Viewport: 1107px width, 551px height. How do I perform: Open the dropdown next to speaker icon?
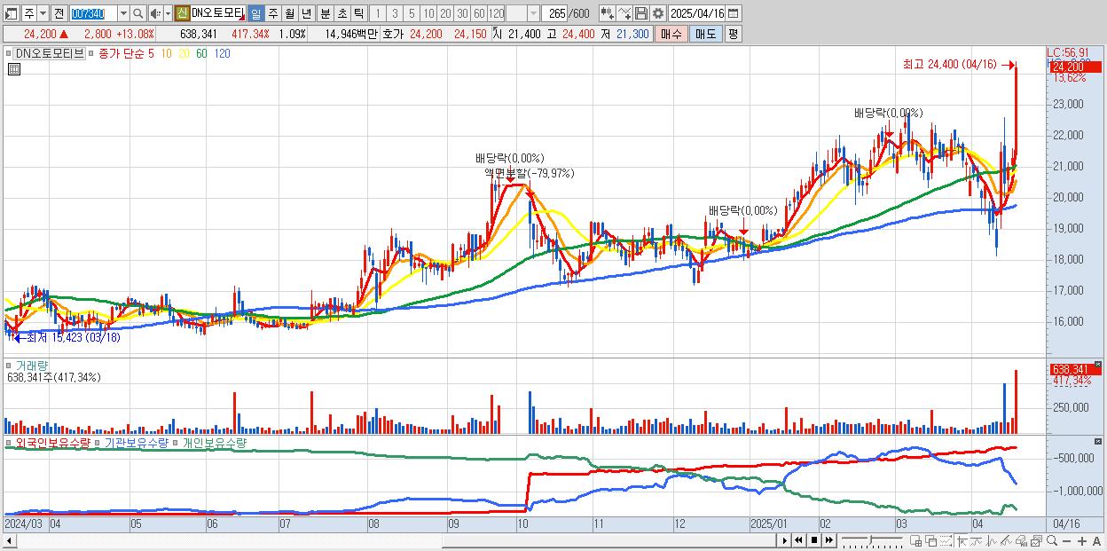[x=168, y=14]
